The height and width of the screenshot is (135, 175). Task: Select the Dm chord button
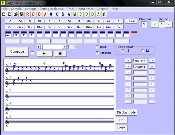point(30,27)
